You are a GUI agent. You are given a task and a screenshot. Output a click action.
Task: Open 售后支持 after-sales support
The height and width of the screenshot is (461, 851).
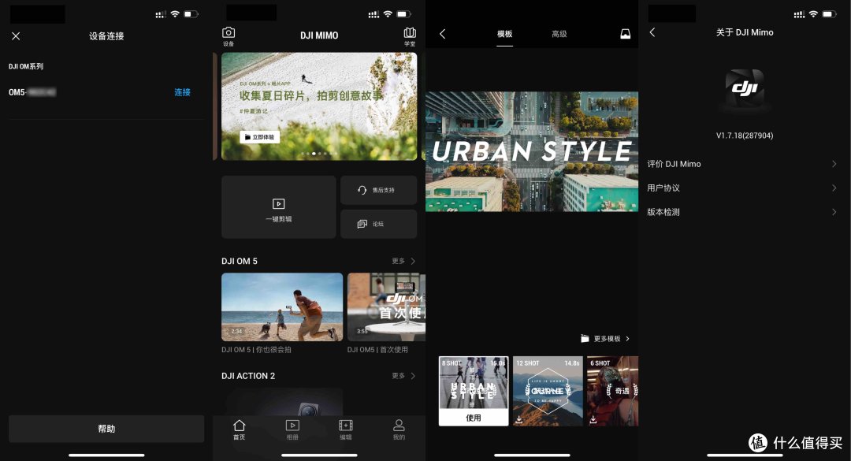378,190
